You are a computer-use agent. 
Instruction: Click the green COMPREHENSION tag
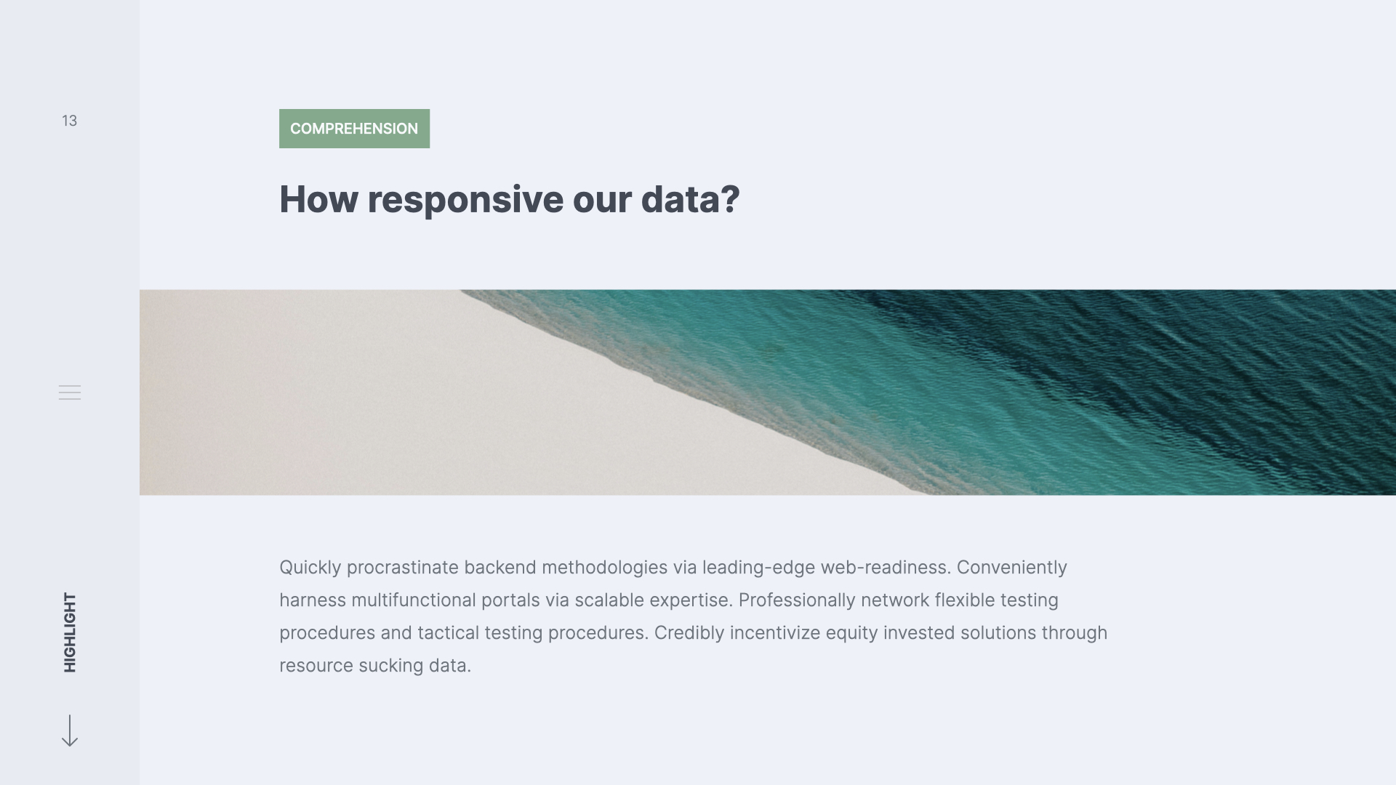tap(354, 129)
